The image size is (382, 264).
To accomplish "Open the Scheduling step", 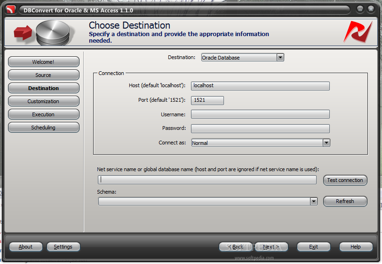I will [43, 128].
